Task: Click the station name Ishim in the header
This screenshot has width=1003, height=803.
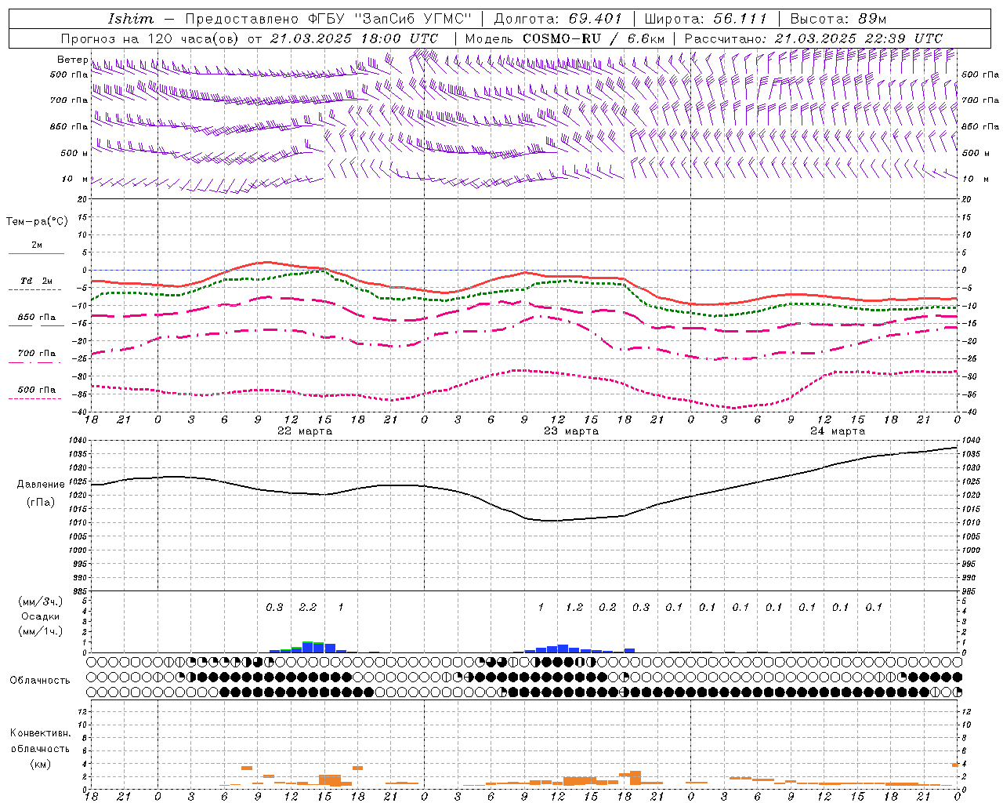Action: pyautogui.click(x=131, y=19)
